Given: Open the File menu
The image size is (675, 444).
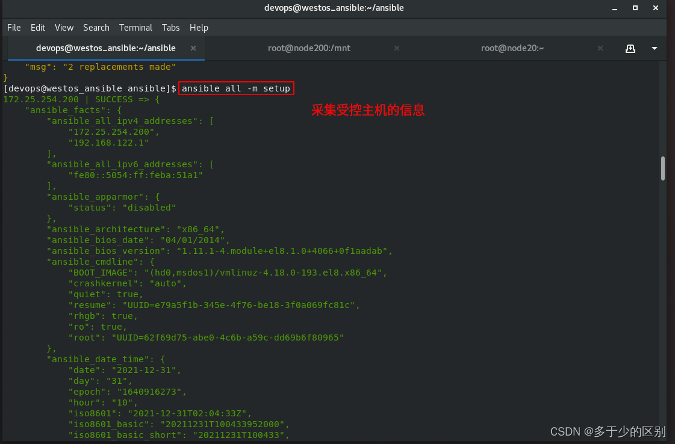Looking at the screenshot, I should 14,28.
